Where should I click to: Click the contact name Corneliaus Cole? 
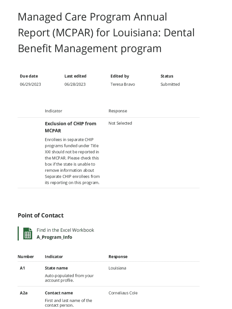coord(123,293)
